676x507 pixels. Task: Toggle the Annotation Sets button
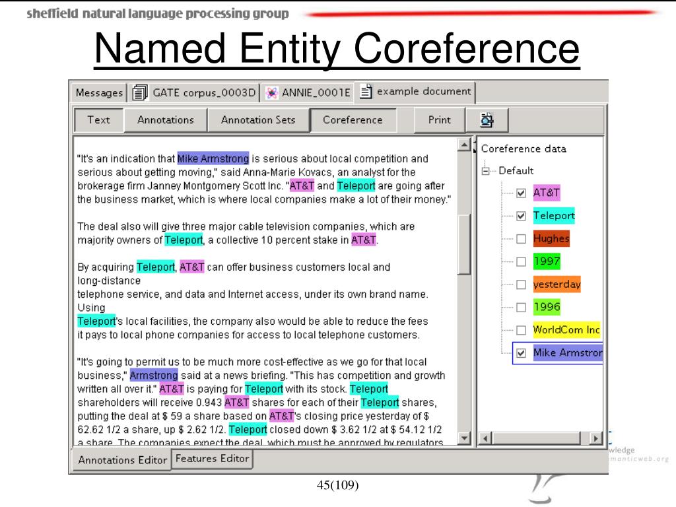click(x=258, y=120)
